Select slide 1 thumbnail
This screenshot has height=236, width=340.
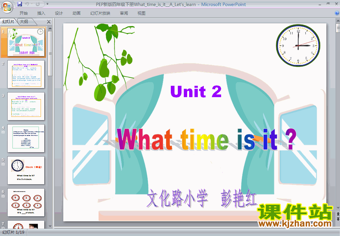click(x=26, y=42)
